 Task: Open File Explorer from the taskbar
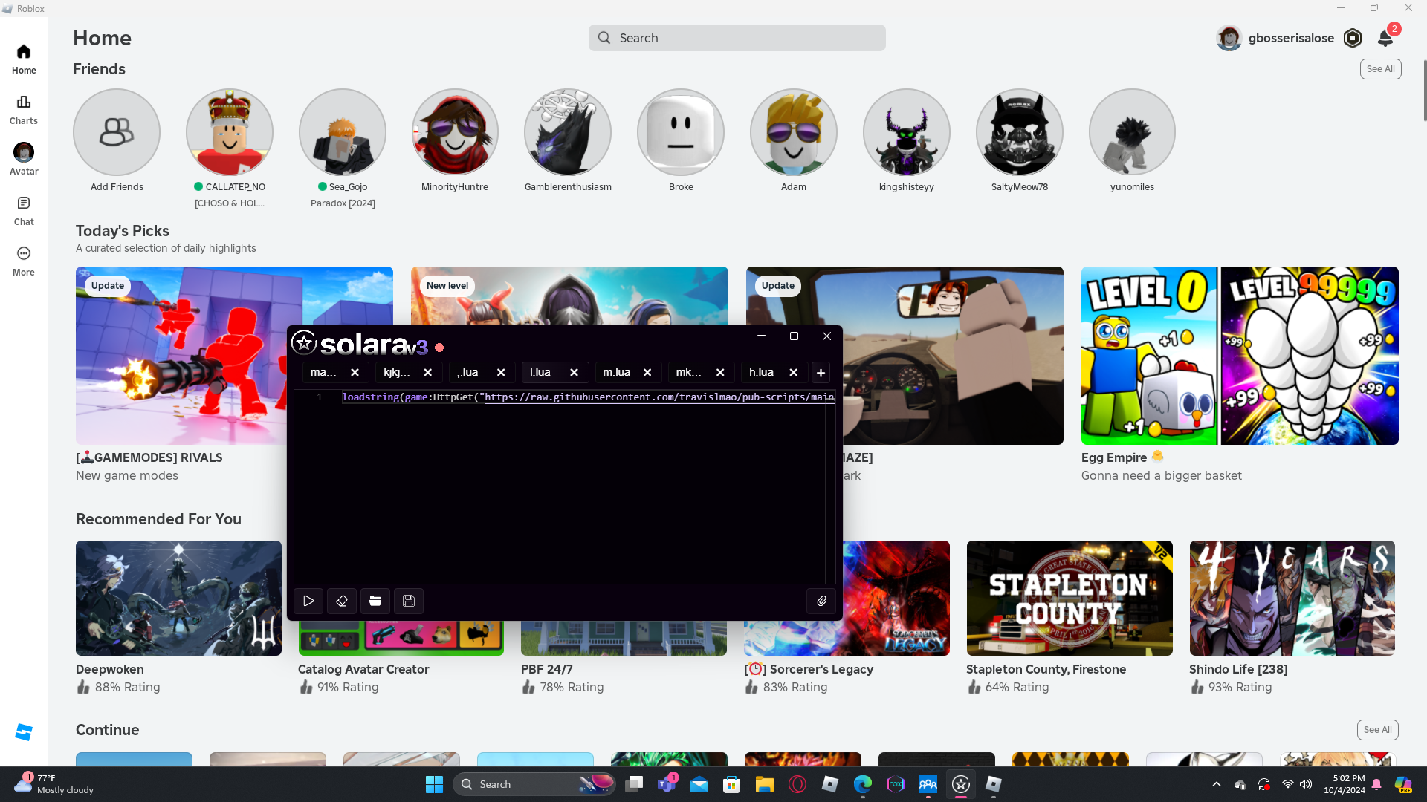pos(765,784)
